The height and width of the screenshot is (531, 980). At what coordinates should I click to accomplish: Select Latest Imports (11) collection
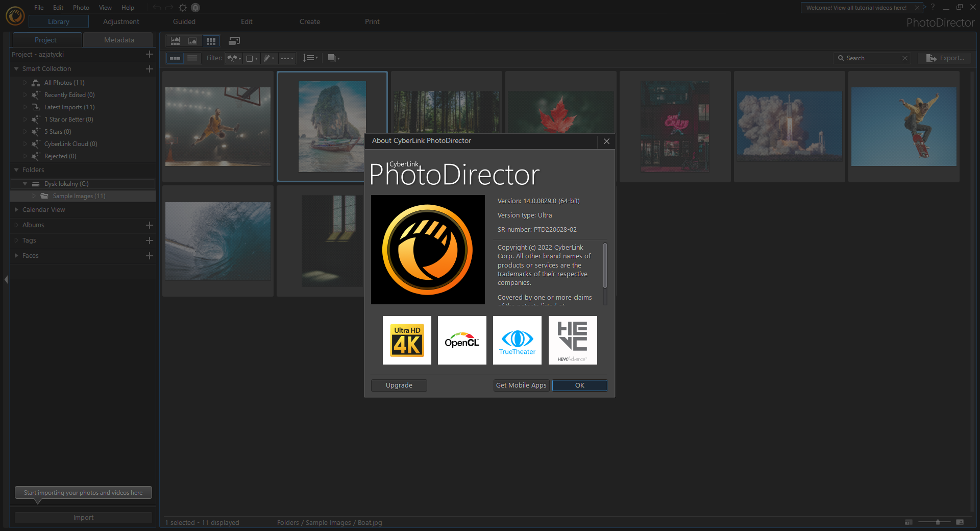pyautogui.click(x=69, y=107)
